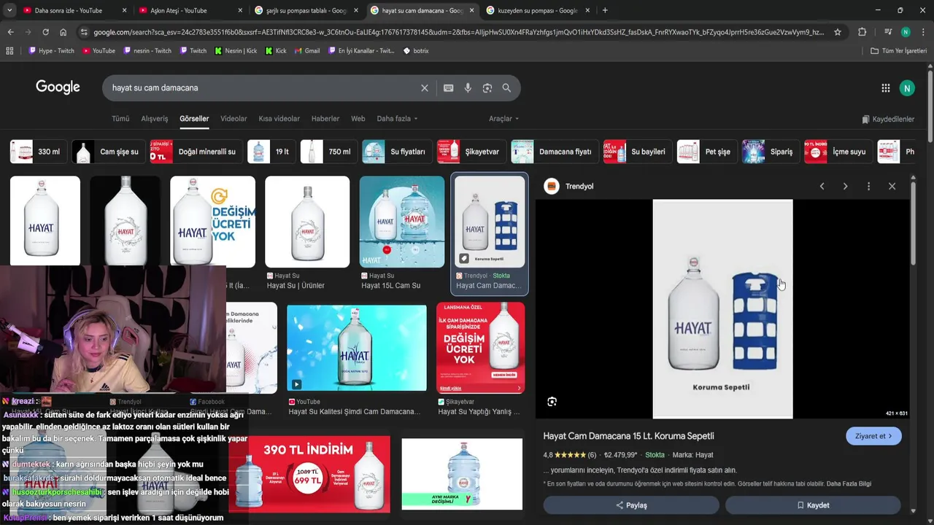Go to next image in preview panel
The width and height of the screenshot is (934, 525).
pyautogui.click(x=845, y=187)
